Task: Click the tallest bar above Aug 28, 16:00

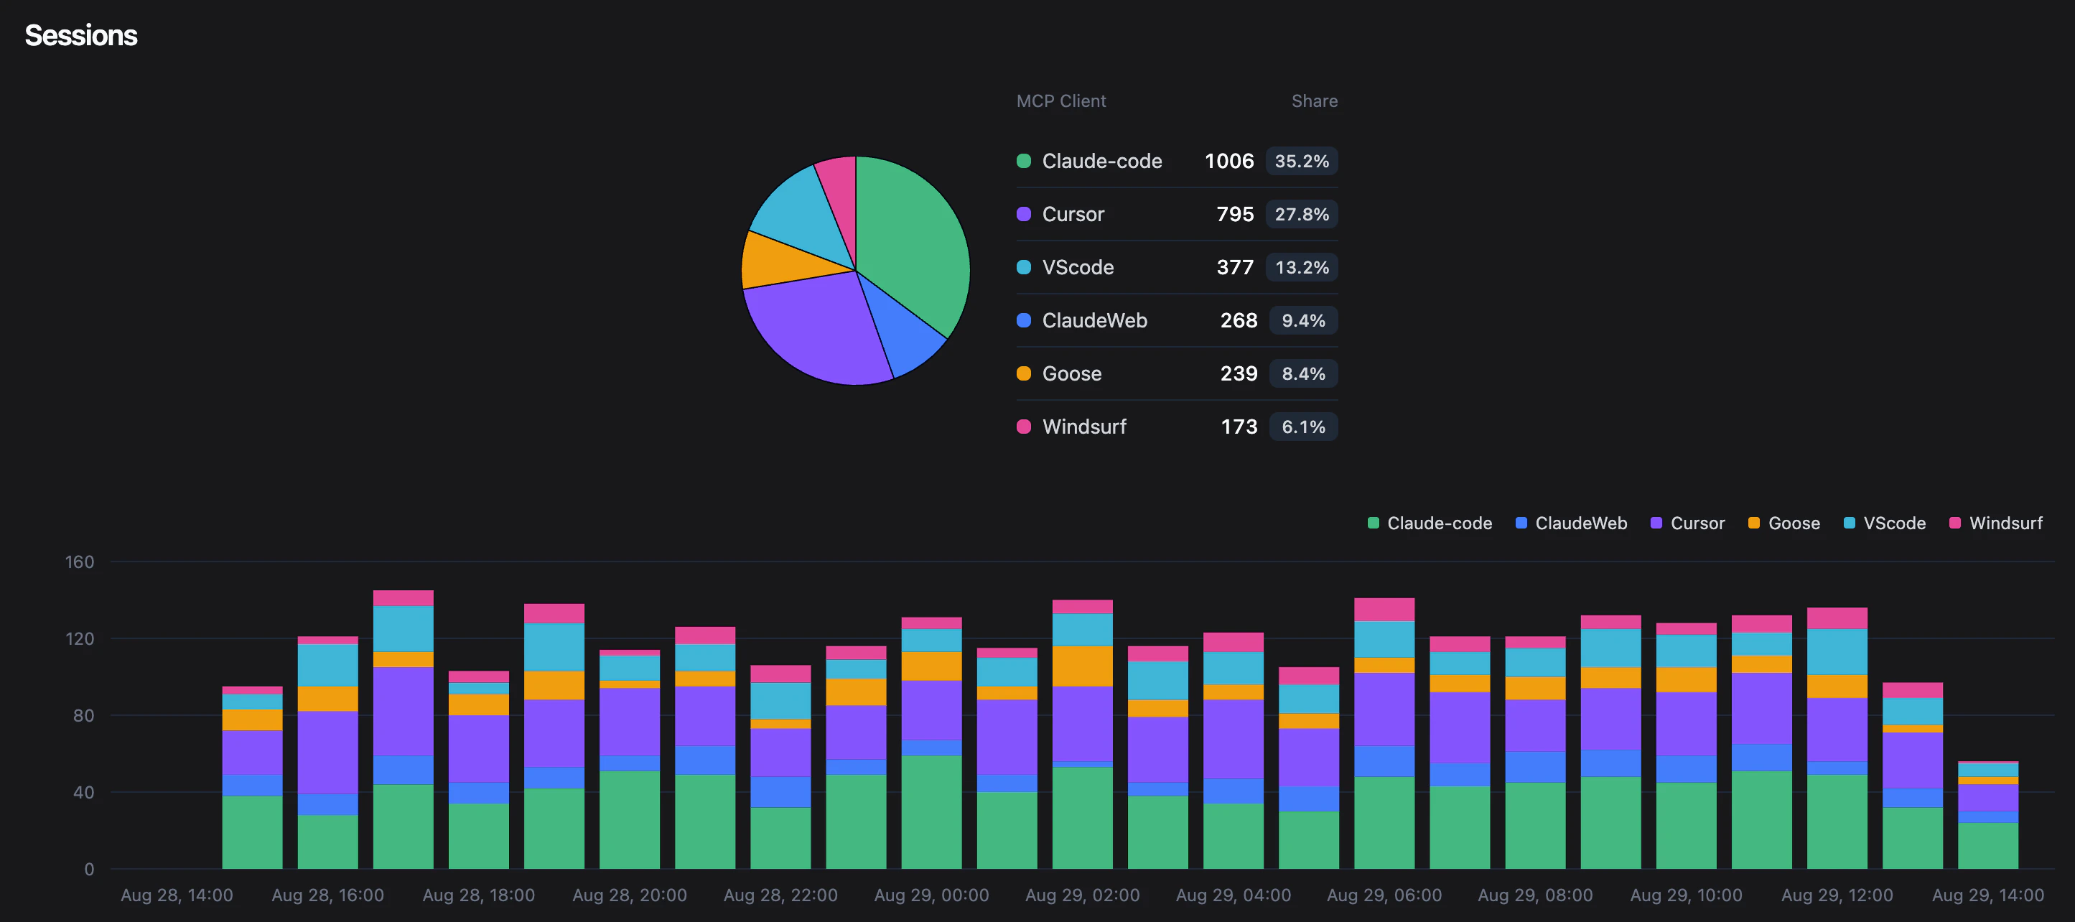Action: (403, 725)
